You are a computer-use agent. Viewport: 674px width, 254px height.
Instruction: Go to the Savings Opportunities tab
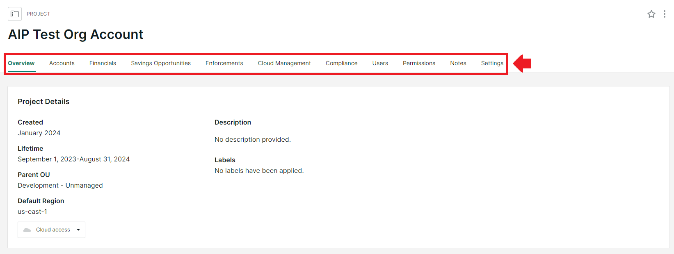click(x=161, y=63)
